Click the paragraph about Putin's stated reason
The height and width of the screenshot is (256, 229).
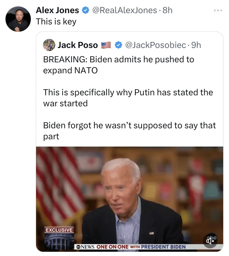tap(128, 98)
